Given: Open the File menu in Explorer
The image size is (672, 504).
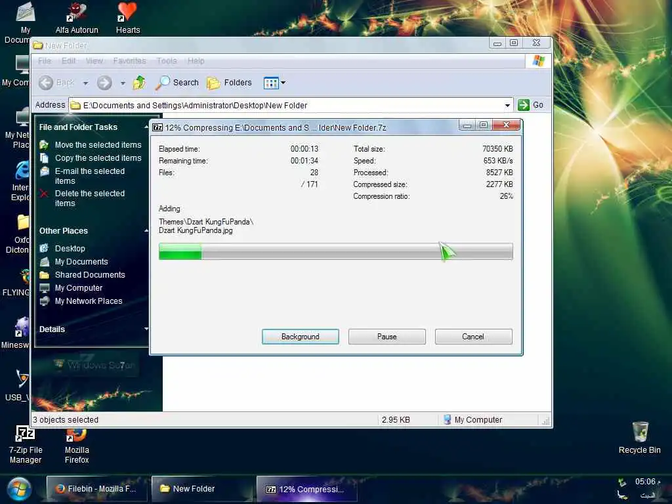Looking at the screenshot, I should click(x=45, y=61).
